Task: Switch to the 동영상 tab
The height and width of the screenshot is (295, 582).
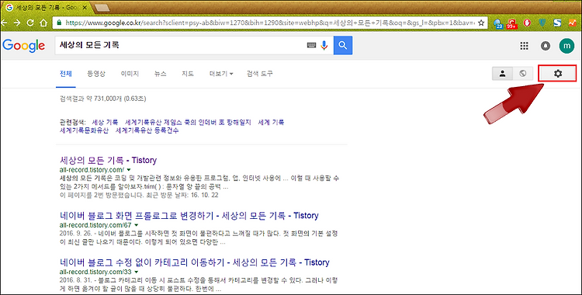Action: pyautogui.click(x=96, y=74)
